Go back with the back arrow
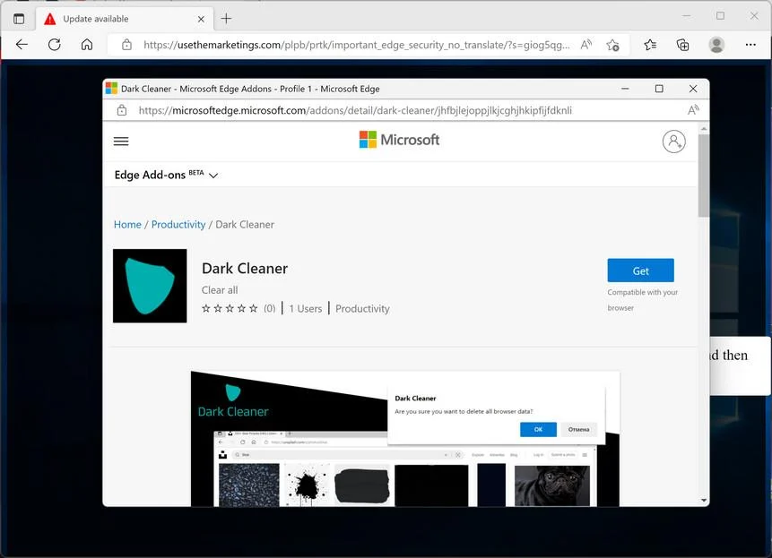The height and width of the screenshot is (558, 772). [22, 45]
